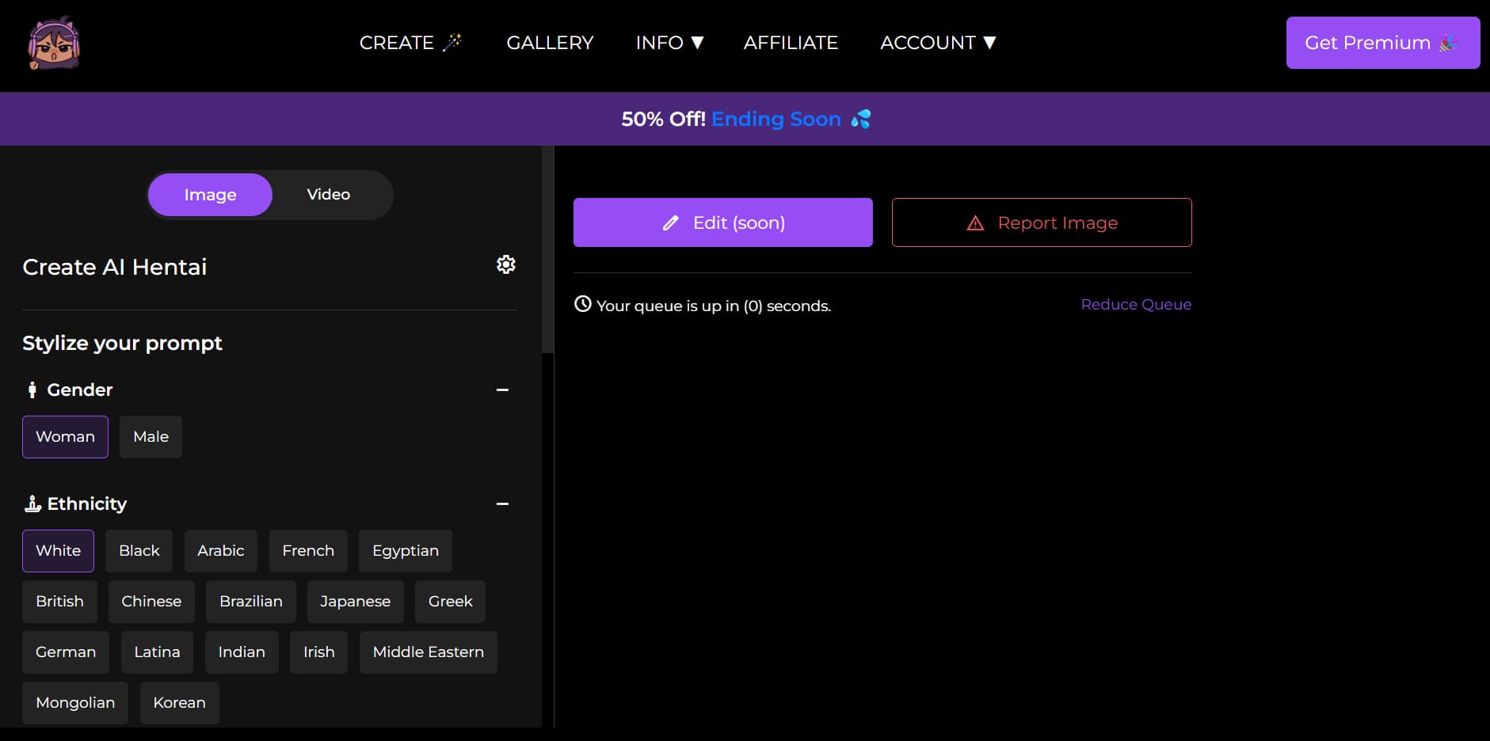Click the clock icon next to queue text
This screenshot has height=741, width=1490.
pyautogui.click(x=583, y=305)
